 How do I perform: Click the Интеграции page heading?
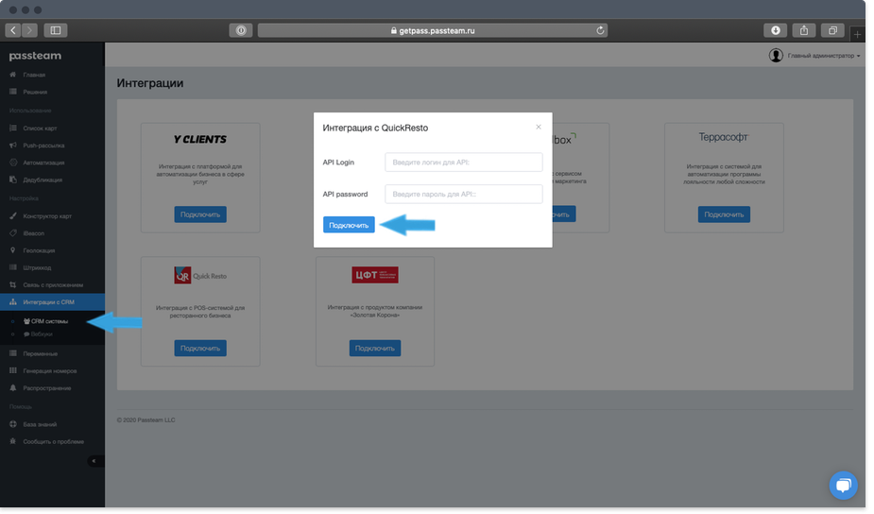pyautogui.click(x=150, y=83)
